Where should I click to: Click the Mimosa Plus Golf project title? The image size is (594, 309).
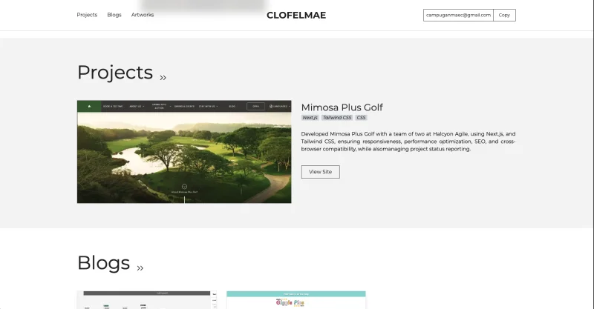click(342, 107)
